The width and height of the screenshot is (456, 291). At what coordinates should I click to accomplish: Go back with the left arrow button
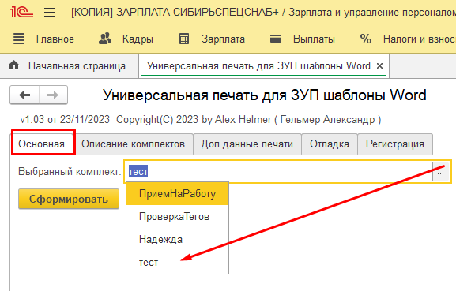tap(24, 95)
